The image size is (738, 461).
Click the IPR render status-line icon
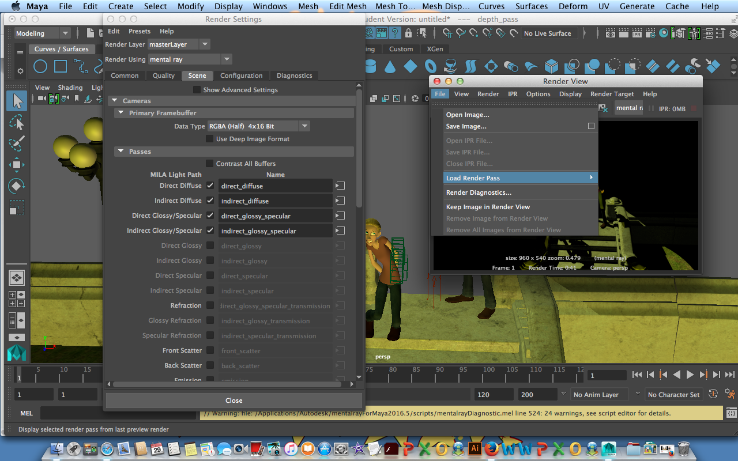click(x=637, y=33)
